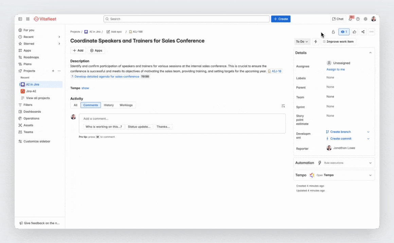Show the Tempo section
Viewport: 394px width, 243px height.
(85, 88)
